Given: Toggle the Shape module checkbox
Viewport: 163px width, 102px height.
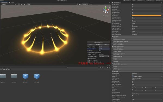Looking at the screenshot, I should (x=113, y=38).
